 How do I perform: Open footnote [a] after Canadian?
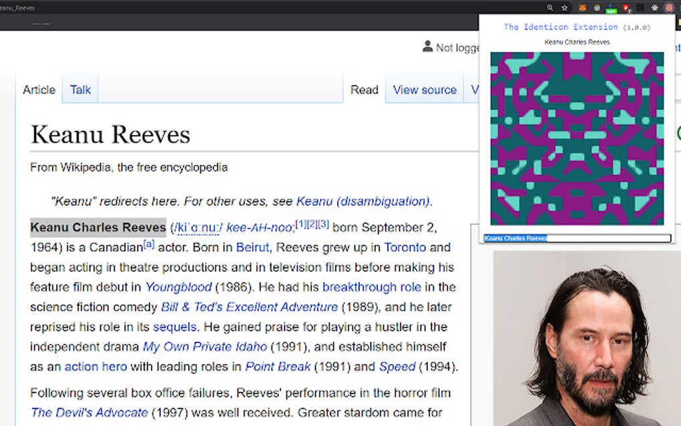(x=149, y=244)
